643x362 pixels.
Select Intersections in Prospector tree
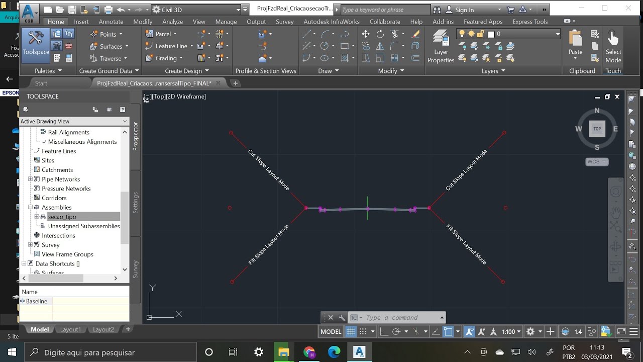tap(58, 236)
